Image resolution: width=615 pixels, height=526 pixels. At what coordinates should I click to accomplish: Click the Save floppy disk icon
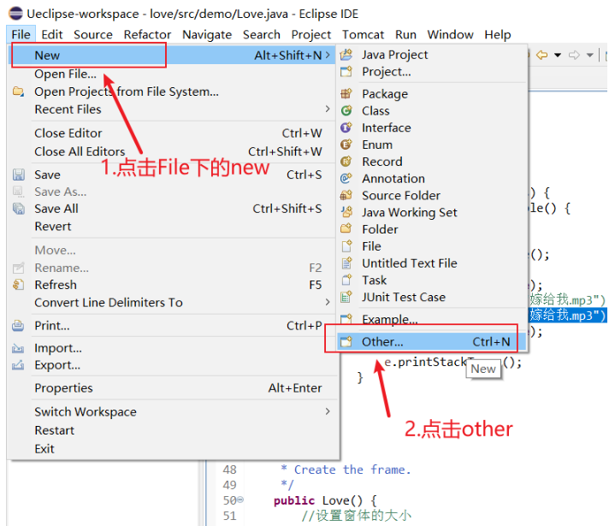click(19, 174)
